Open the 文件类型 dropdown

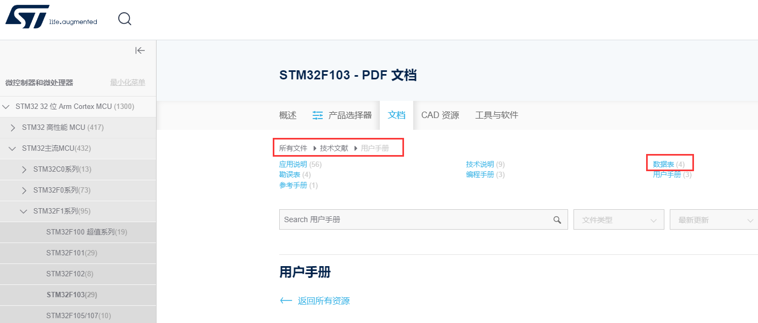[619, 219]
